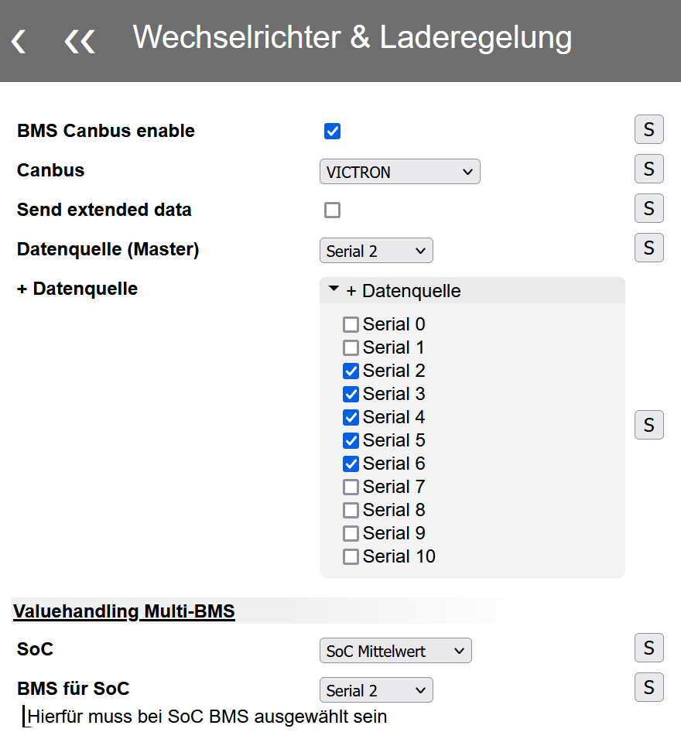This screenshot has height=739, width=681.
Task: Save Send extended data with S button
Action: [x=648, y=208]
